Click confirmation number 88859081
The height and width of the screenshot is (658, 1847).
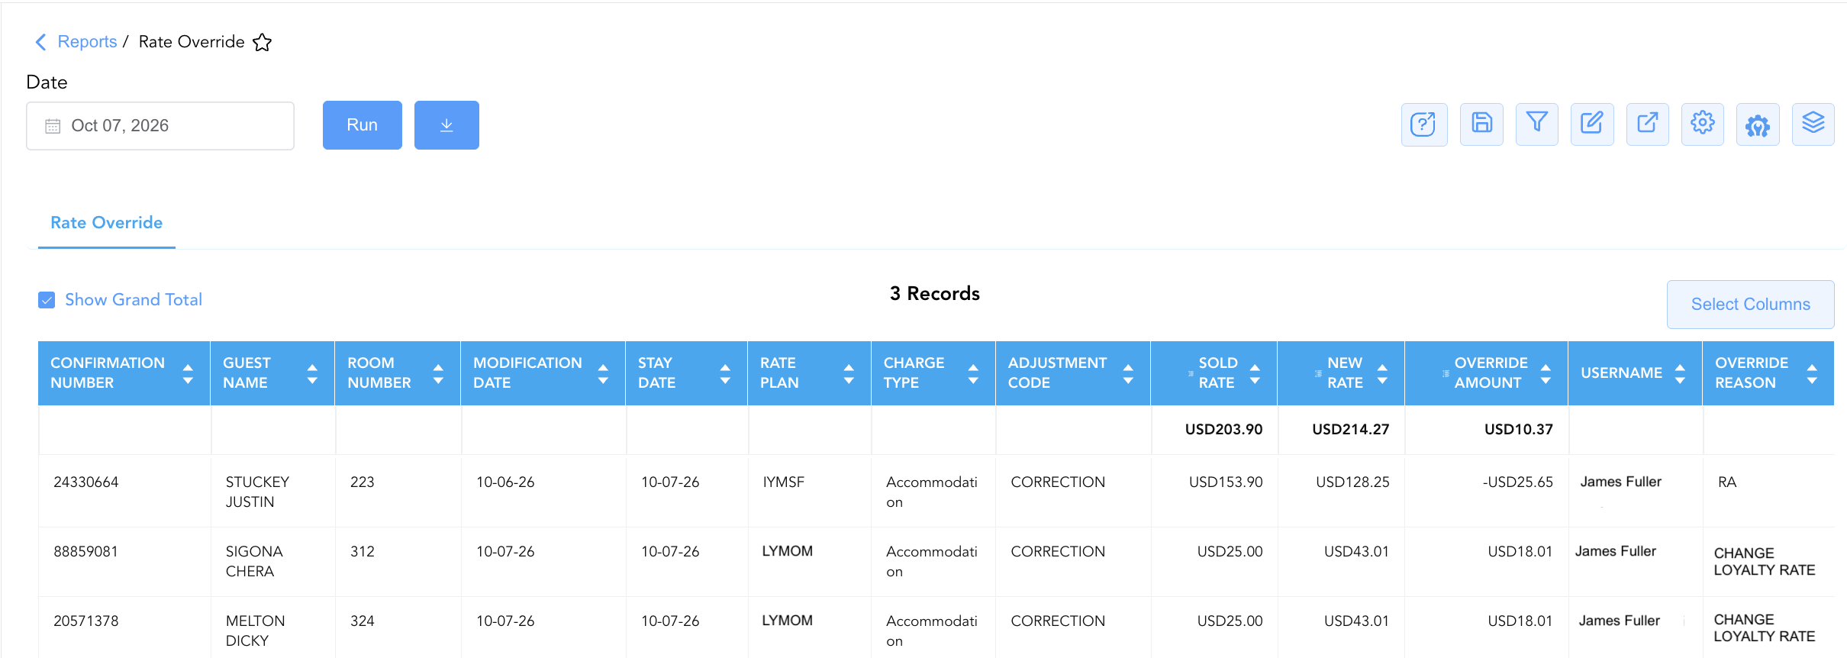click(x=86, y=552)
